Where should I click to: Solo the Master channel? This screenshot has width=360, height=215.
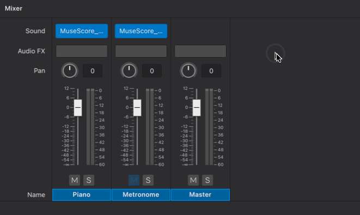208,180
